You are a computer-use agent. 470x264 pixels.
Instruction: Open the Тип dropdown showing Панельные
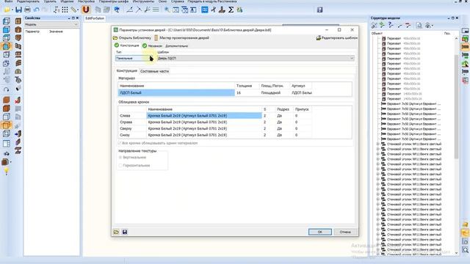coord(134,58)
